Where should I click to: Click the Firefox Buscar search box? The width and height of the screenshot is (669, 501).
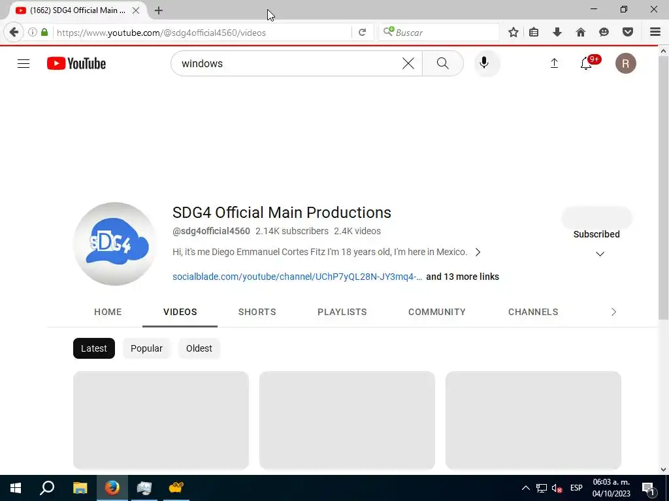(440, 33)
